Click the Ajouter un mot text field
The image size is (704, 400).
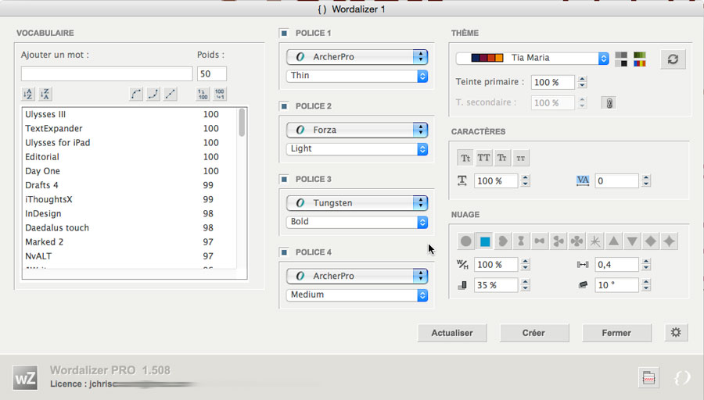(x=106, y=73)
